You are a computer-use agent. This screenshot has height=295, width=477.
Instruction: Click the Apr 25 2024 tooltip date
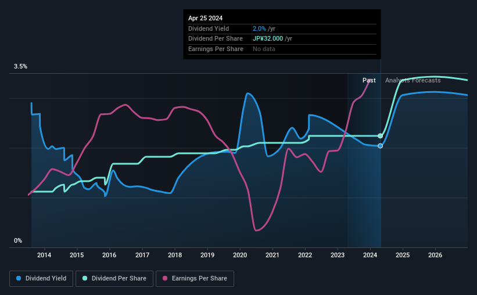(x=205, y=18)
